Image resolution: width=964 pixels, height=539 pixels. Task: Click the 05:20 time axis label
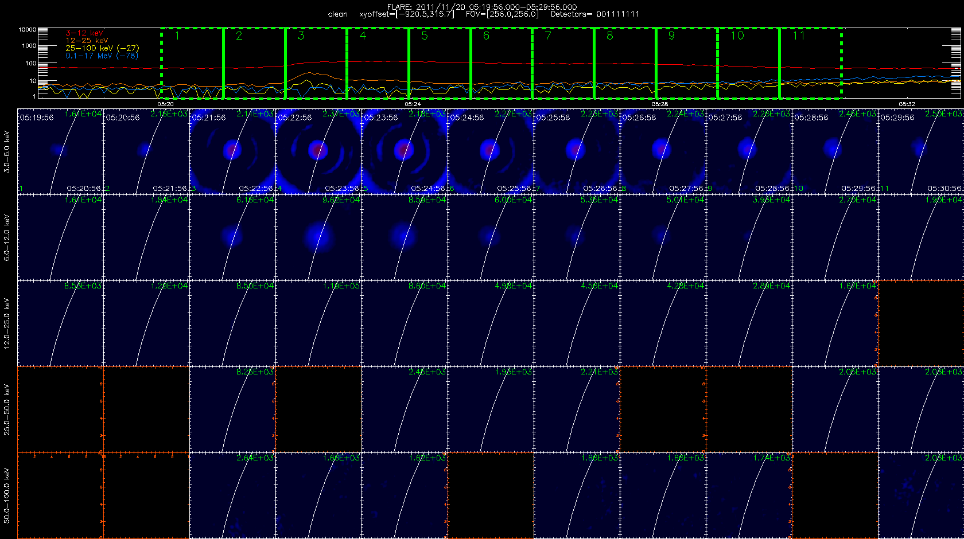pos(165,104)
